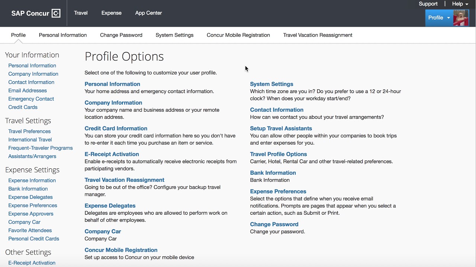Click the user avatar photo
476x267 pixels.
[461, 18]
